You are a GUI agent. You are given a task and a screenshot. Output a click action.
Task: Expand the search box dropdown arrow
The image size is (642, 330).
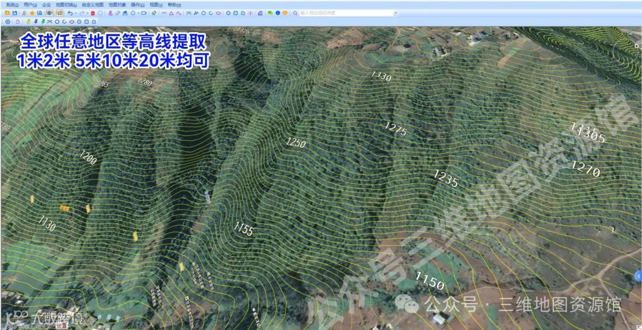pyautogui.click(x=396, y=13)
